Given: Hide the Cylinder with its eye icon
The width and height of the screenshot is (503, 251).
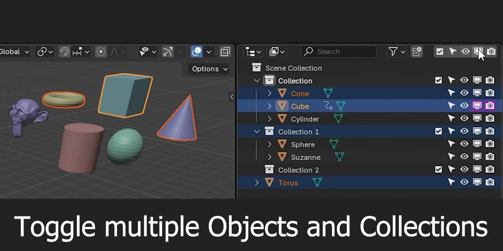Looking at the screenshot, I should pos(464,118).
